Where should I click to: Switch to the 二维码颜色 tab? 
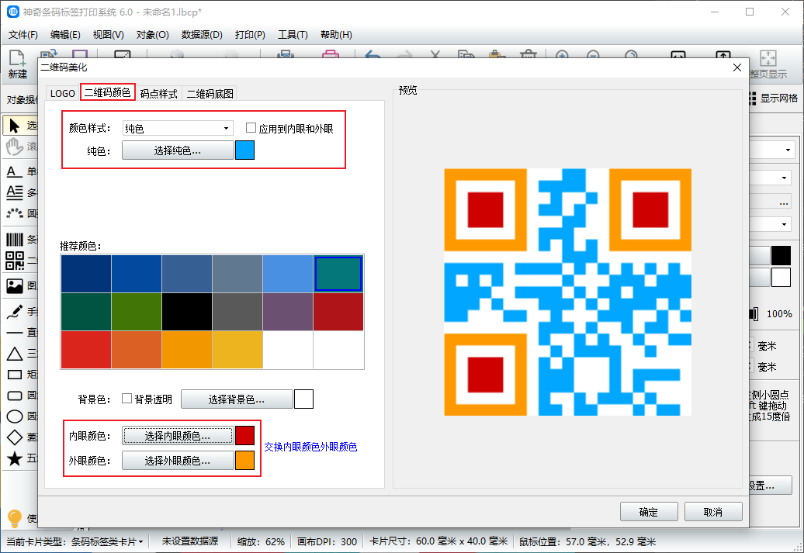click(x=108, y=92)
